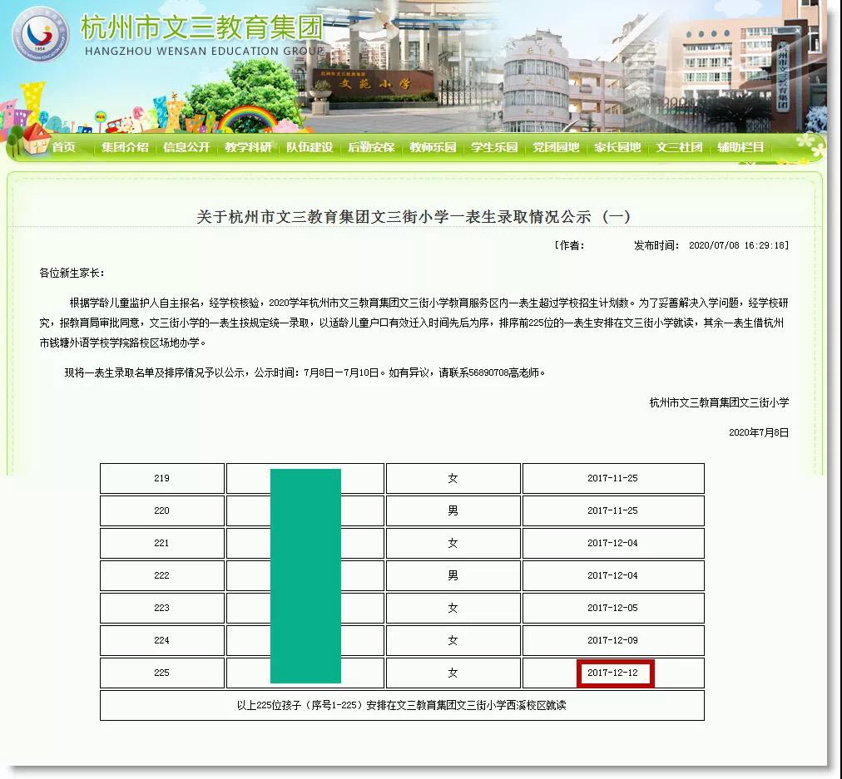Navigate to 队伍建设
This screenshot has height=779, width=842.
point(310,147)
